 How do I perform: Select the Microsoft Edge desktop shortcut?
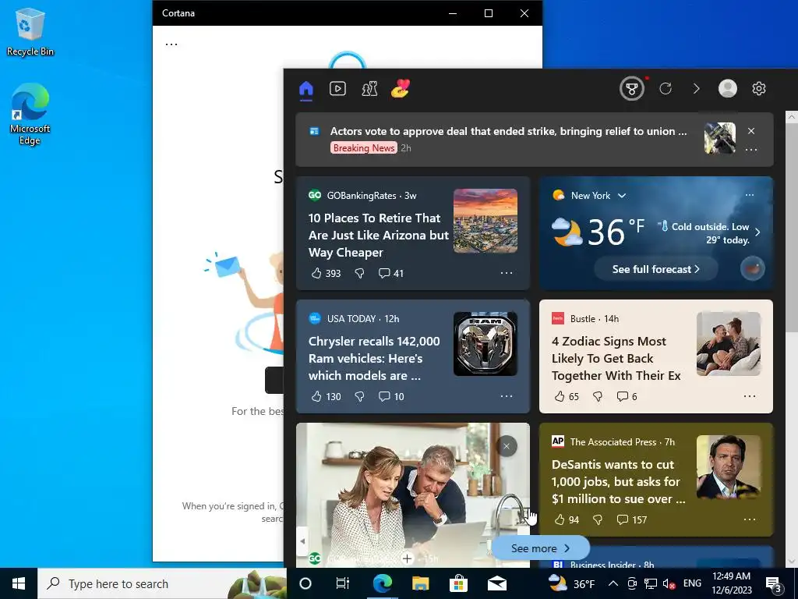[x=30, y=114]
